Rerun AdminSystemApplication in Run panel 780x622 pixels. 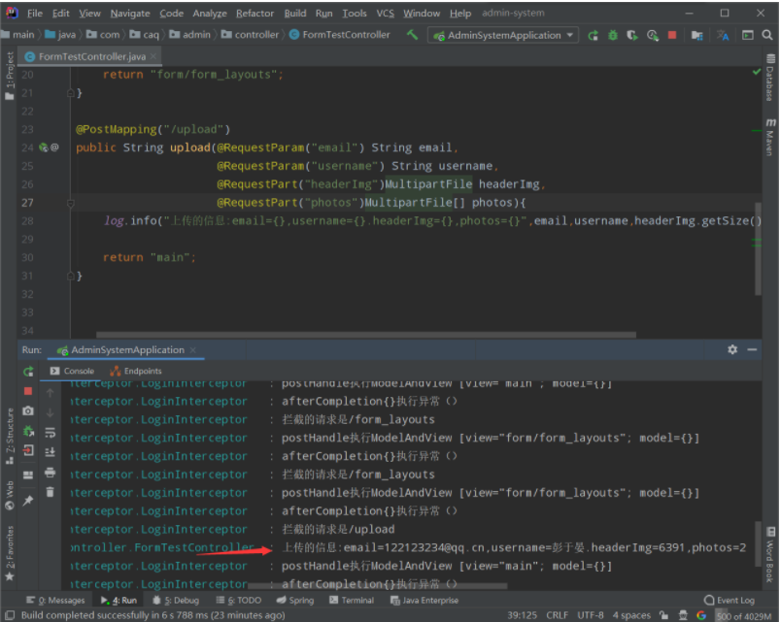click(x=28, y=372)
